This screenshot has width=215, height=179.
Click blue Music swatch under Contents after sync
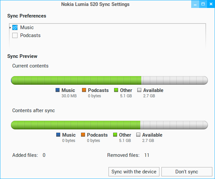point(58,135)
